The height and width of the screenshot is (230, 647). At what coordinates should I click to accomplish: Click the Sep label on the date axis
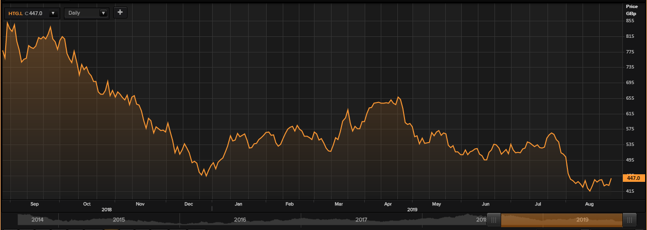(x=34, y=204)
